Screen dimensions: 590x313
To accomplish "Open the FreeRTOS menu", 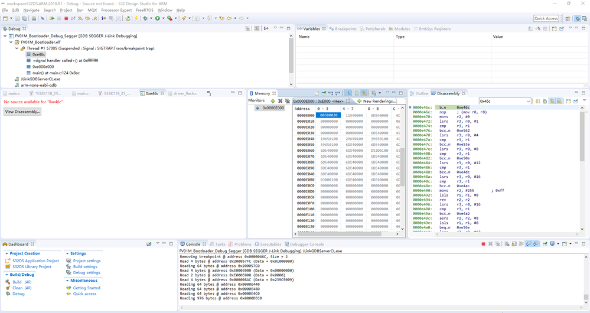I will tap(145, 10).
